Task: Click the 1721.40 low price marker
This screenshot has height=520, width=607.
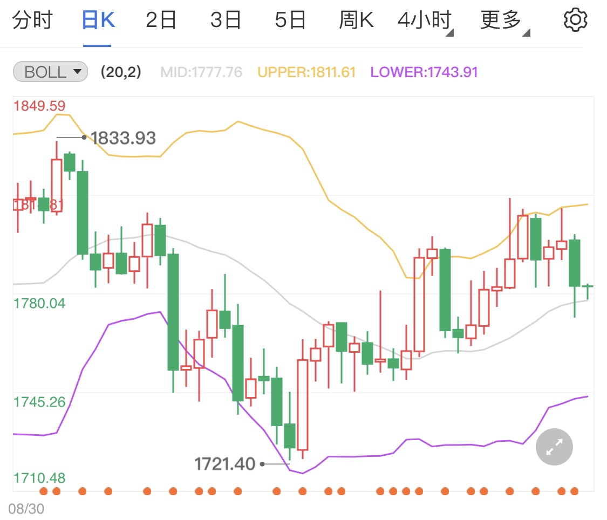Action: click(224, 463)
